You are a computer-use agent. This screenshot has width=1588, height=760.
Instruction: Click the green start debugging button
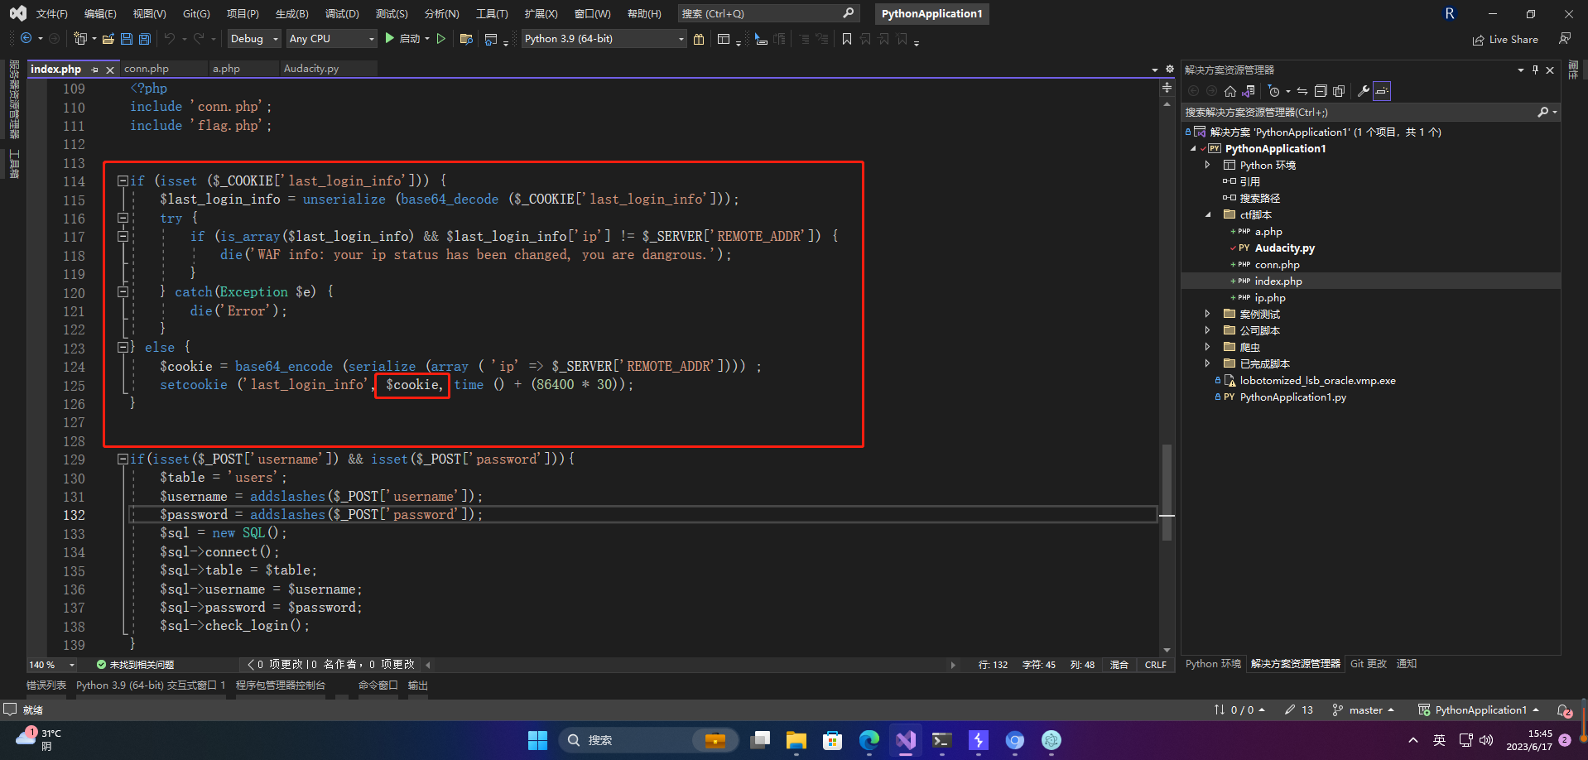(390, 39)
